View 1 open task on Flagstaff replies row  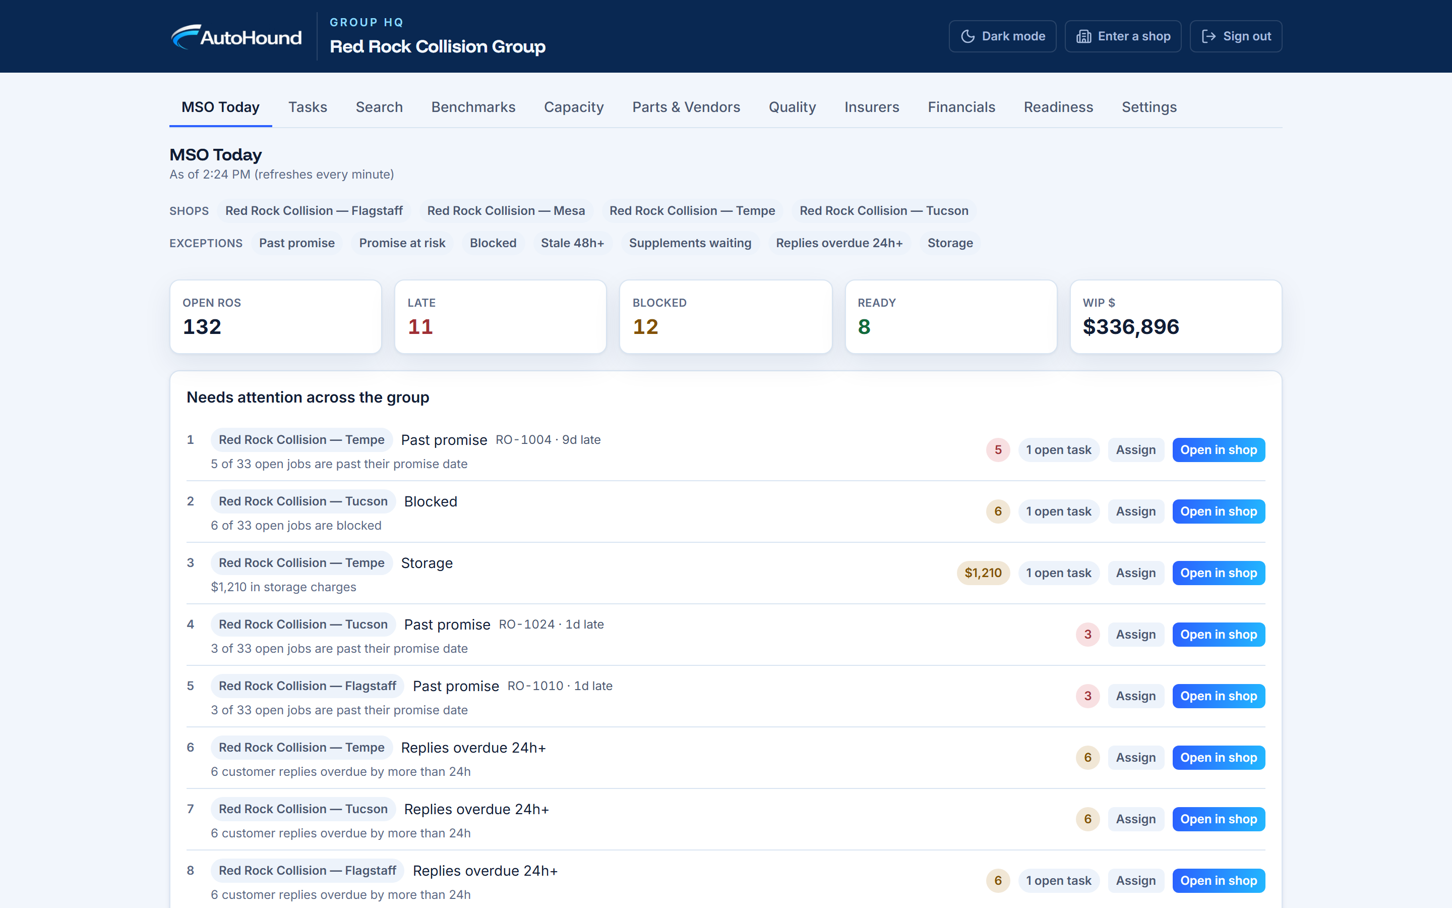point(1058,880)
